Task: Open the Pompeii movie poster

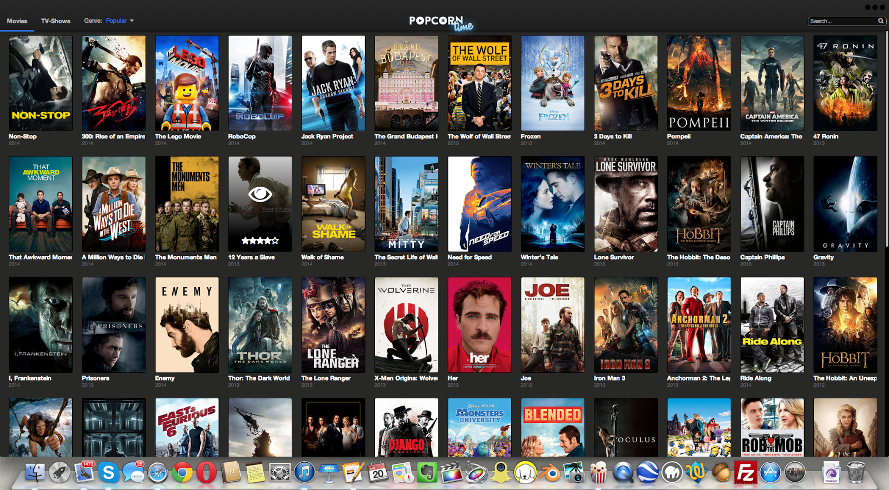Action: point(699,83)
